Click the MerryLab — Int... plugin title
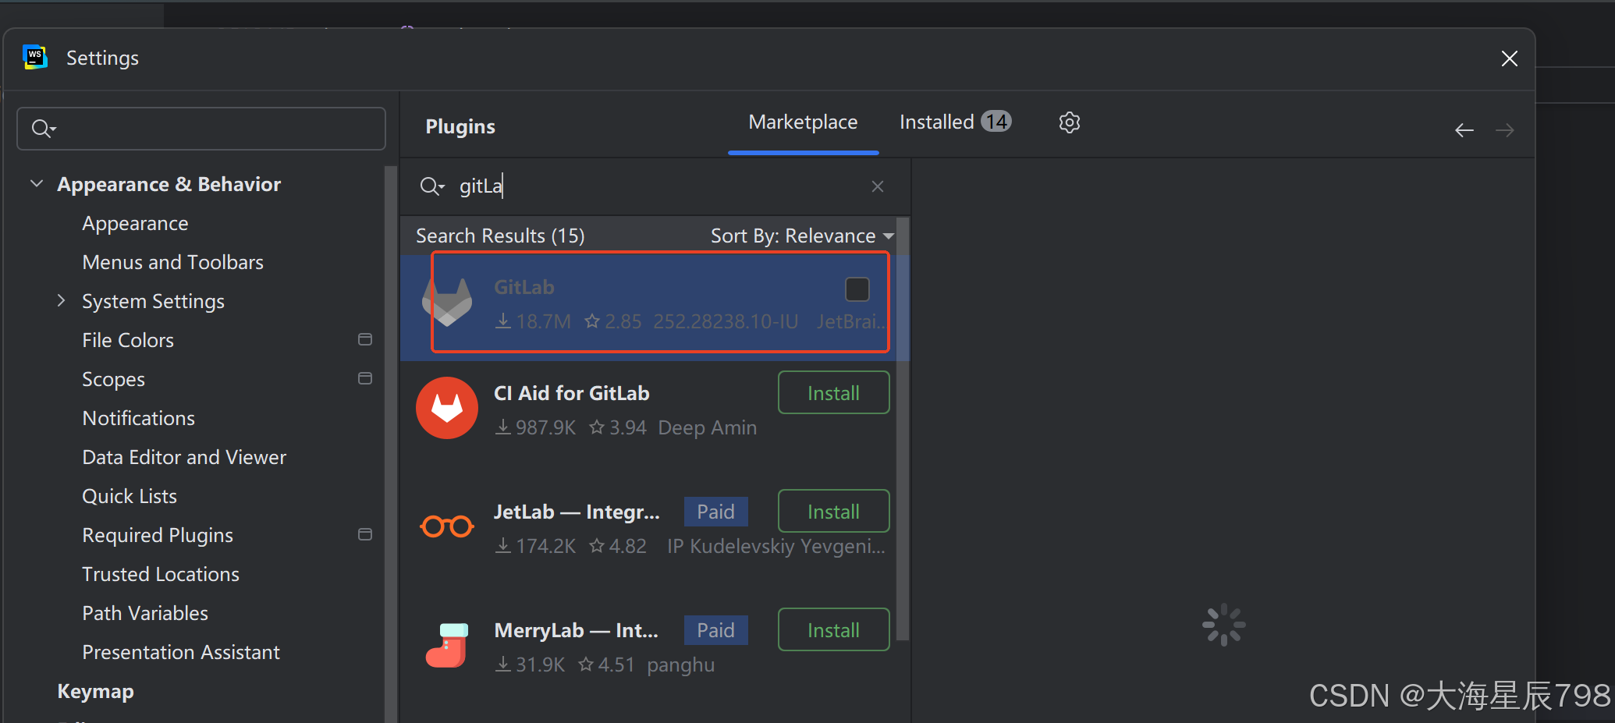The width and height of the screenshot is (1615, 723). point(576,630)
